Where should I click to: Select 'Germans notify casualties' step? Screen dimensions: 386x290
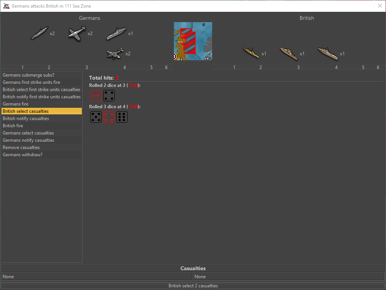[x=42, y=140]
